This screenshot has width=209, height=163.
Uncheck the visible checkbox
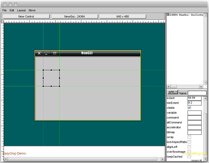point(189,108)
